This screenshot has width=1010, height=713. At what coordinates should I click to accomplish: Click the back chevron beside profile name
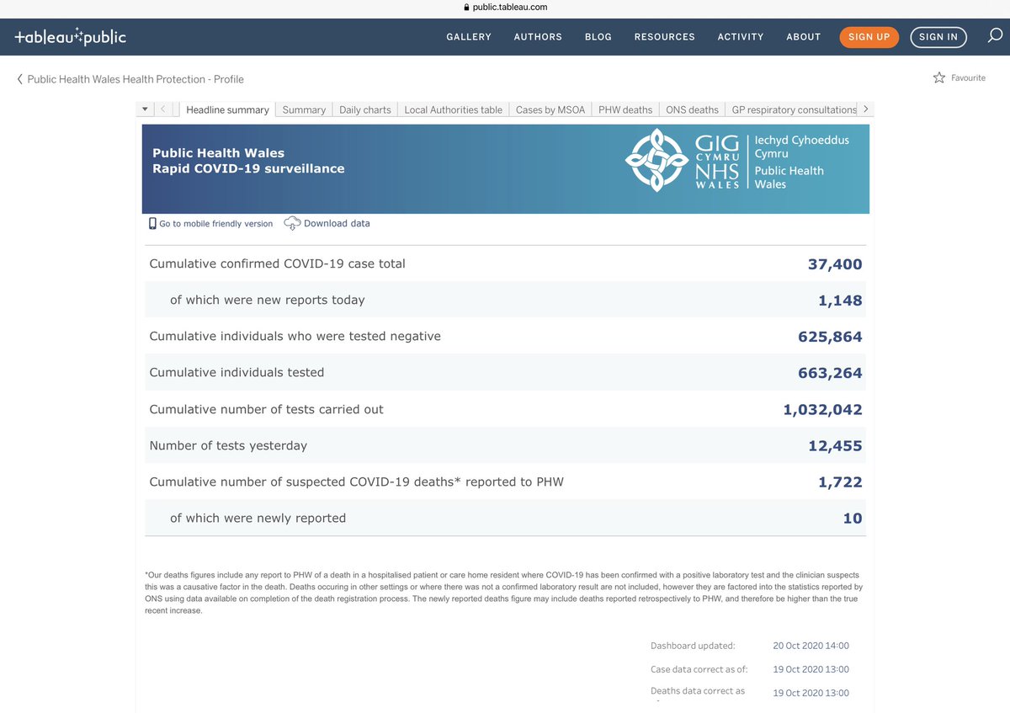(x=19, y=79)
